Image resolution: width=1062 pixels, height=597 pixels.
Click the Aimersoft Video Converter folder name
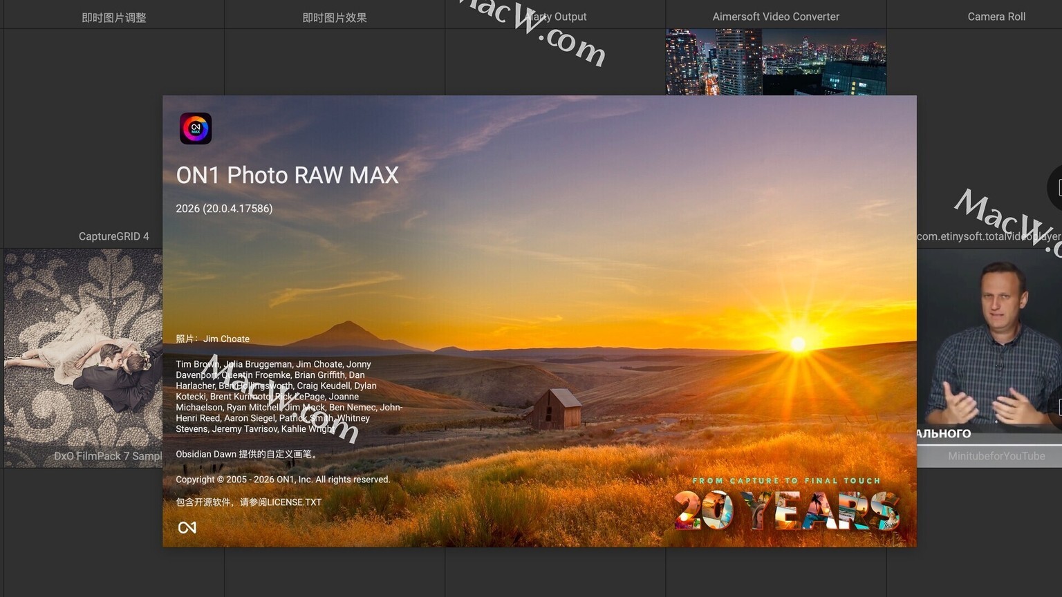coord(776,17)
